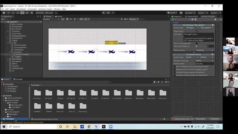This screenshot has width=238, height=134.
Task: Open the Layers dropdown
Action: (x=203, y=13)
